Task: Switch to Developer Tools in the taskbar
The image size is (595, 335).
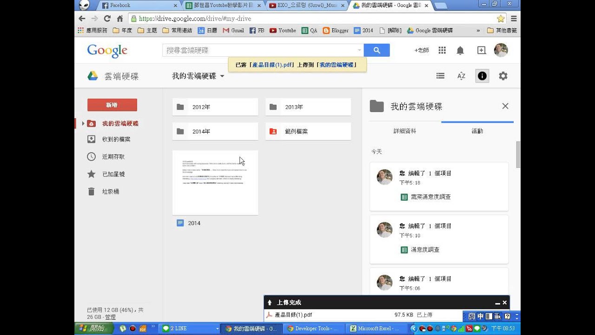Action: pos(314,328)
